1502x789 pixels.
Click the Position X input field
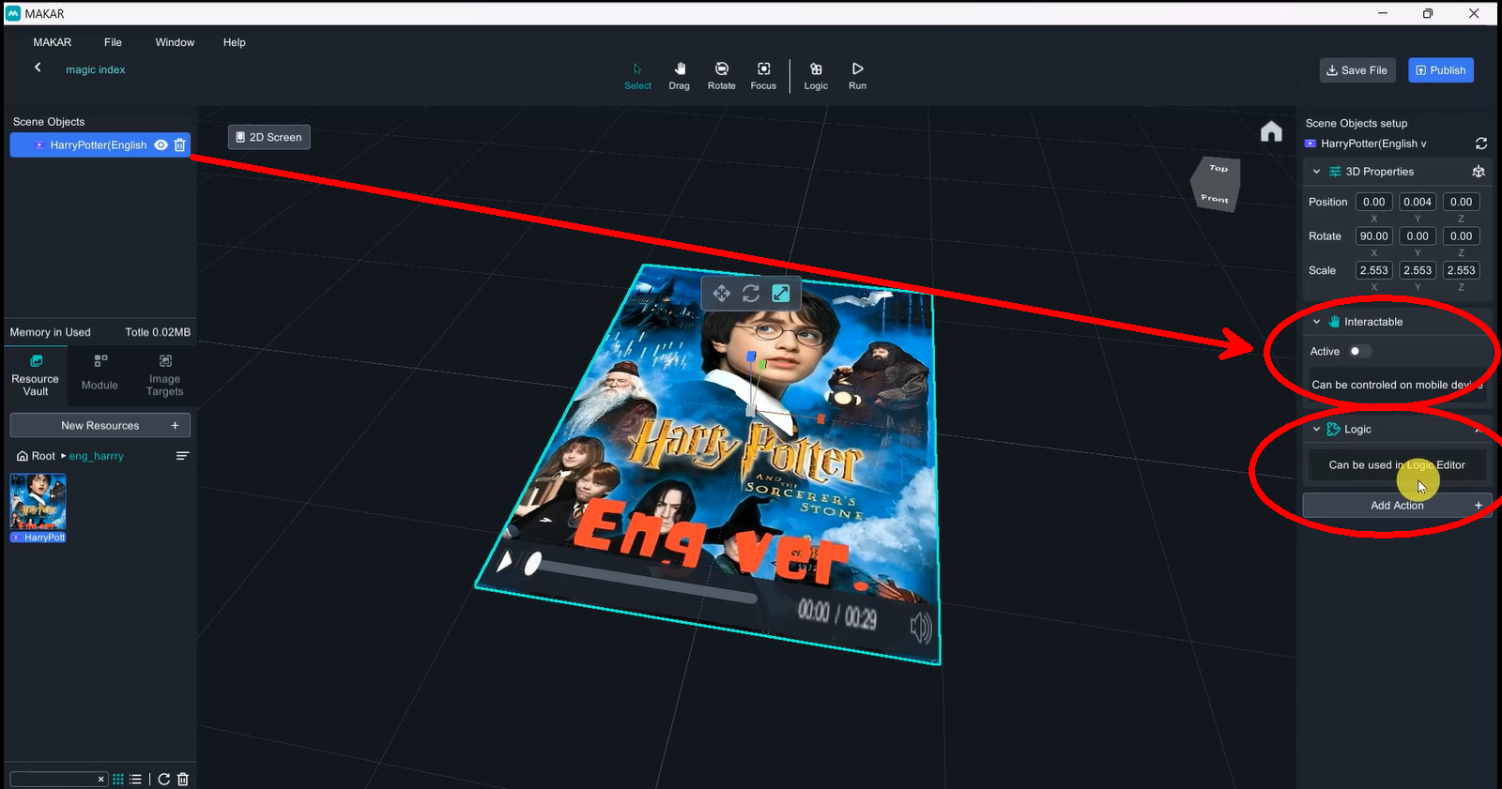[1373, 202]
